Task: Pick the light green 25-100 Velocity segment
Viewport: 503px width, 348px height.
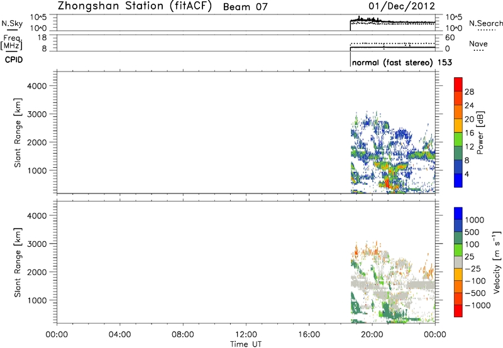Action: (458, 250)
